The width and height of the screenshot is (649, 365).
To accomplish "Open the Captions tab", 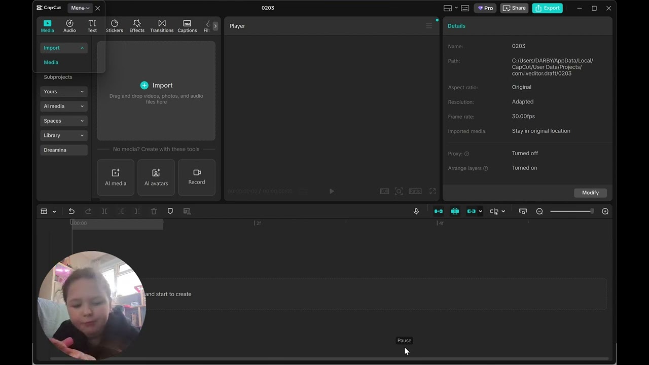I will point(187,26).
